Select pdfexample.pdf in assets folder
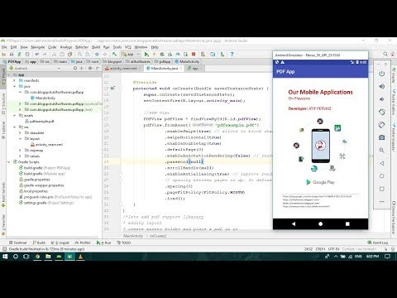The height and width of the screenshot is (298, 397). tap(41, 121)
